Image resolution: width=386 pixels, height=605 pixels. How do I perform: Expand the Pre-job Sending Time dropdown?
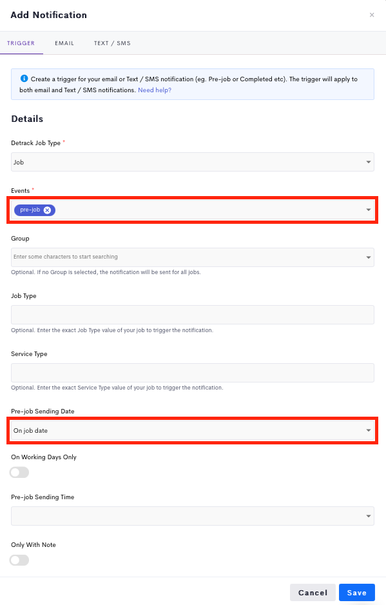pyautogui.click(x=193, y=516)
